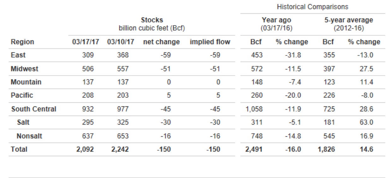Select the South Central row label
Viewport: 391px width, 178px height.
pos(33,109)
